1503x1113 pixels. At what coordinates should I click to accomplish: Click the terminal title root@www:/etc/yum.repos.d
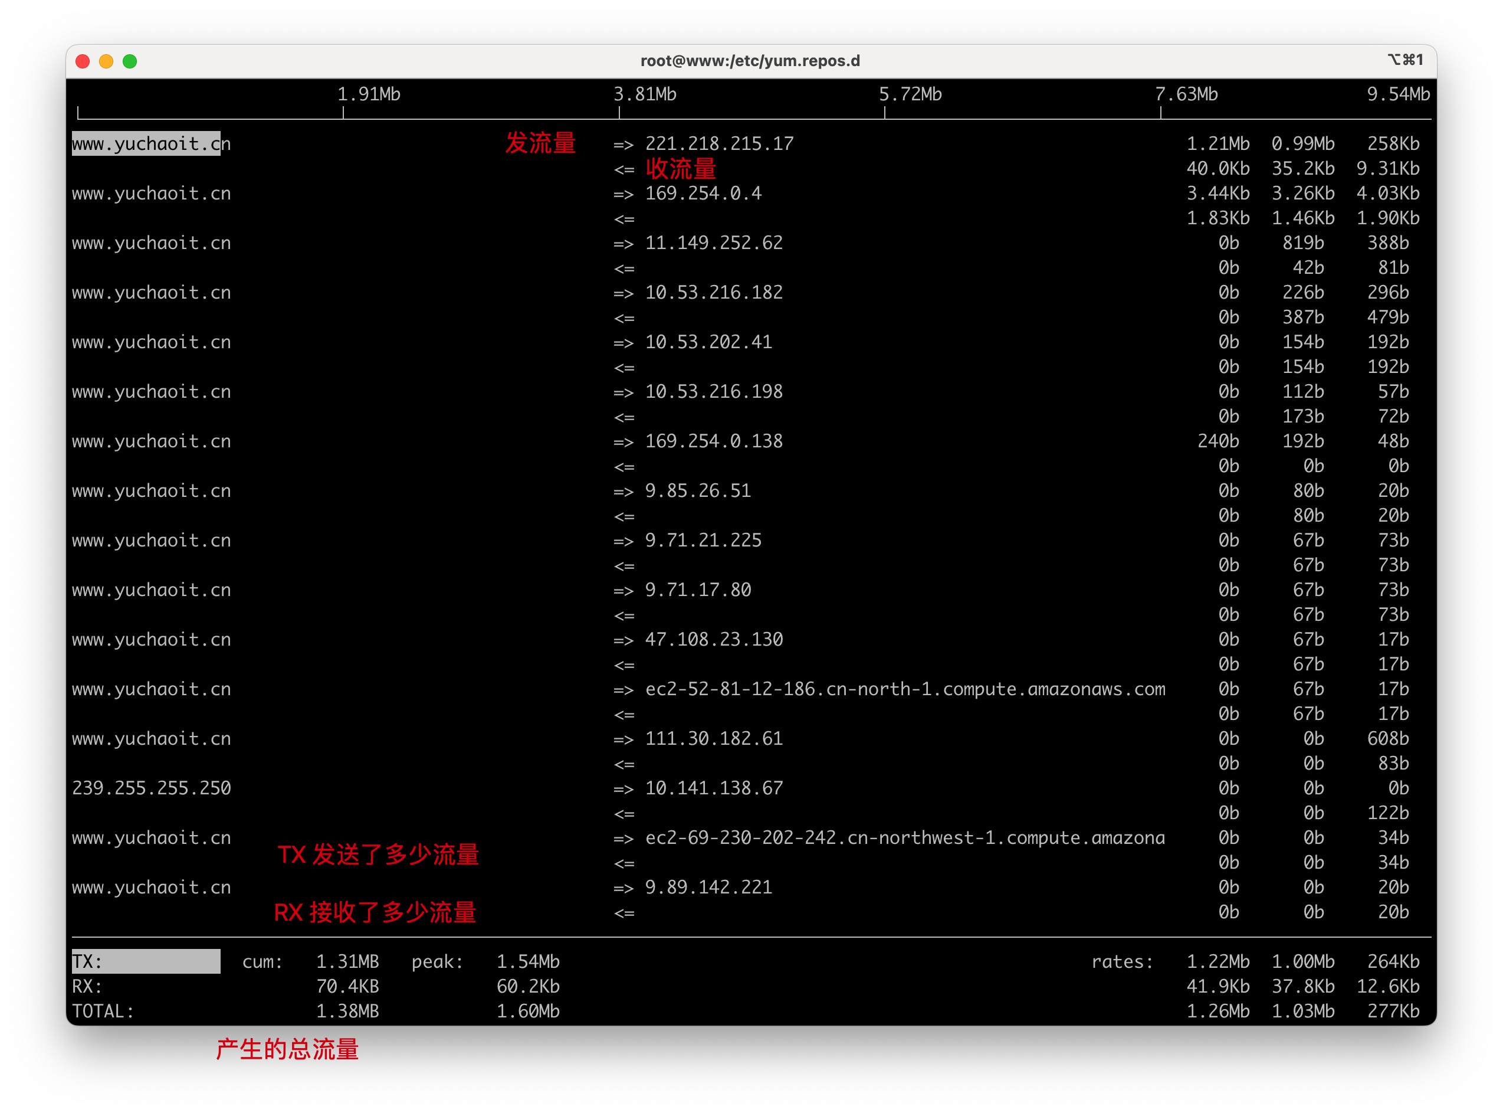750,61
